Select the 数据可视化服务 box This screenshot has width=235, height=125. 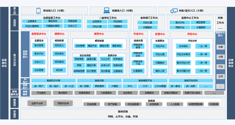(192, 93)
